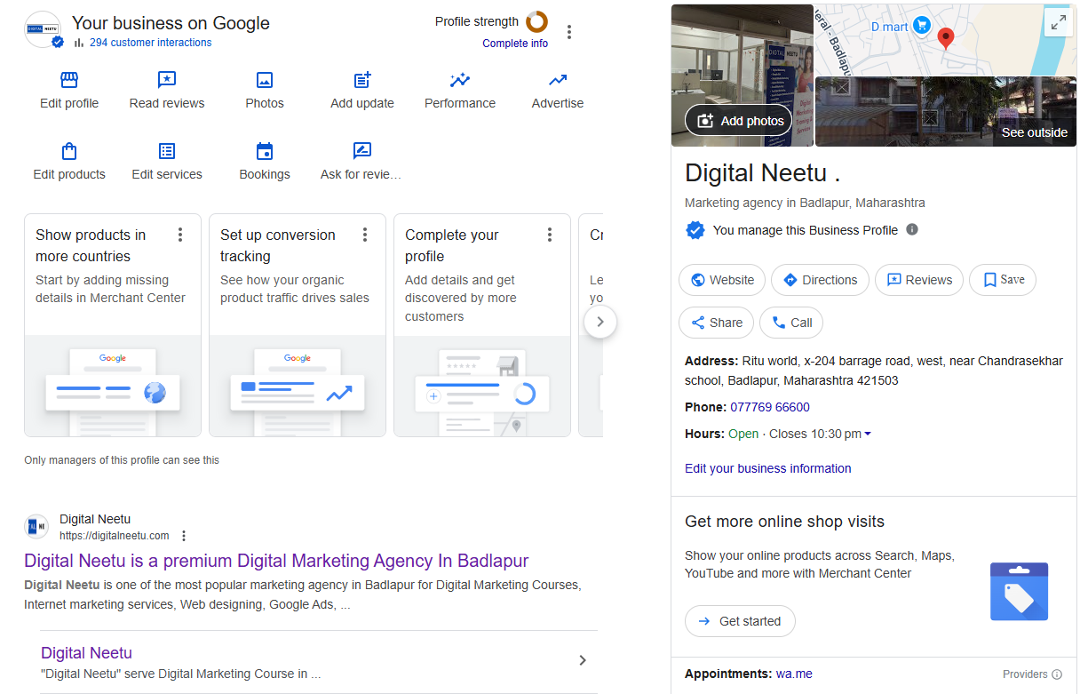Open Show products in more countries card
The image size is (1080, 694).
pos(113,325)
